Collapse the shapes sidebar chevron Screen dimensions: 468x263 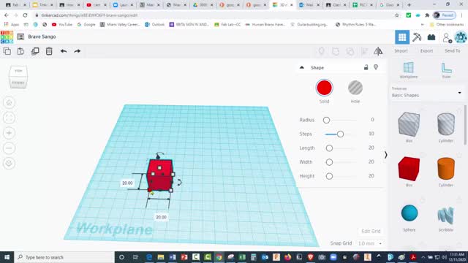(x=385, y=155)
